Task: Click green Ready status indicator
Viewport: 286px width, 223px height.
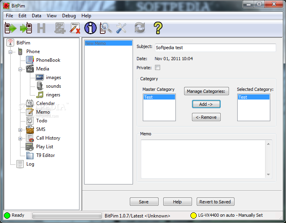Action: 7,216
